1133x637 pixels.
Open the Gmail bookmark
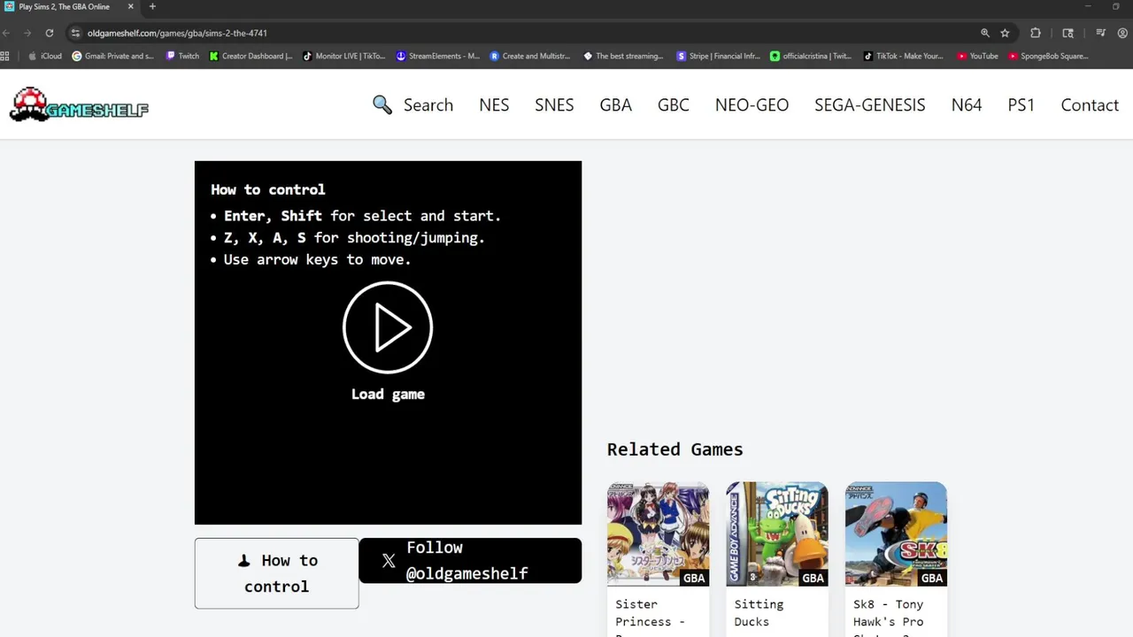[x=112, y=56]
